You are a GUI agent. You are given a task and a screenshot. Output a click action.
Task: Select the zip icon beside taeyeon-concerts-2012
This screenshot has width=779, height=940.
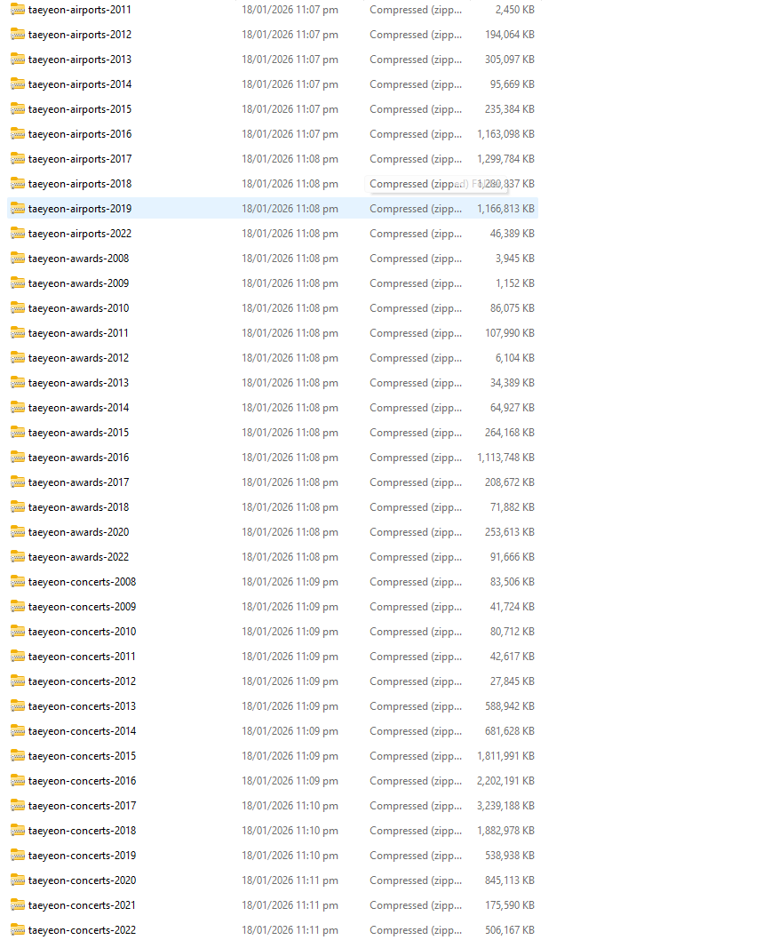point(18,681)
